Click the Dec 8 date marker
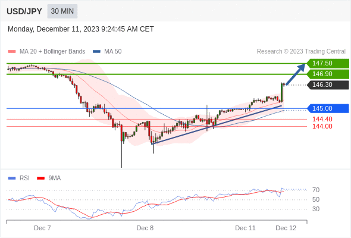Viewport: 351px width, 238px height. coord(145,228)
